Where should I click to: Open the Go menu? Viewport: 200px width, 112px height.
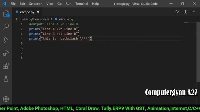pos(59,4)
